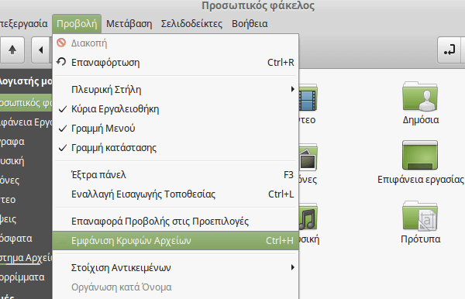Open the Προβολή menu

(x=77, y=24)
